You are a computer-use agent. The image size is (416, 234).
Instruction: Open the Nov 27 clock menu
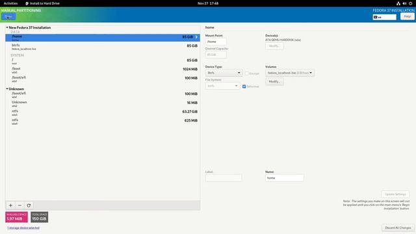point(208,3)
